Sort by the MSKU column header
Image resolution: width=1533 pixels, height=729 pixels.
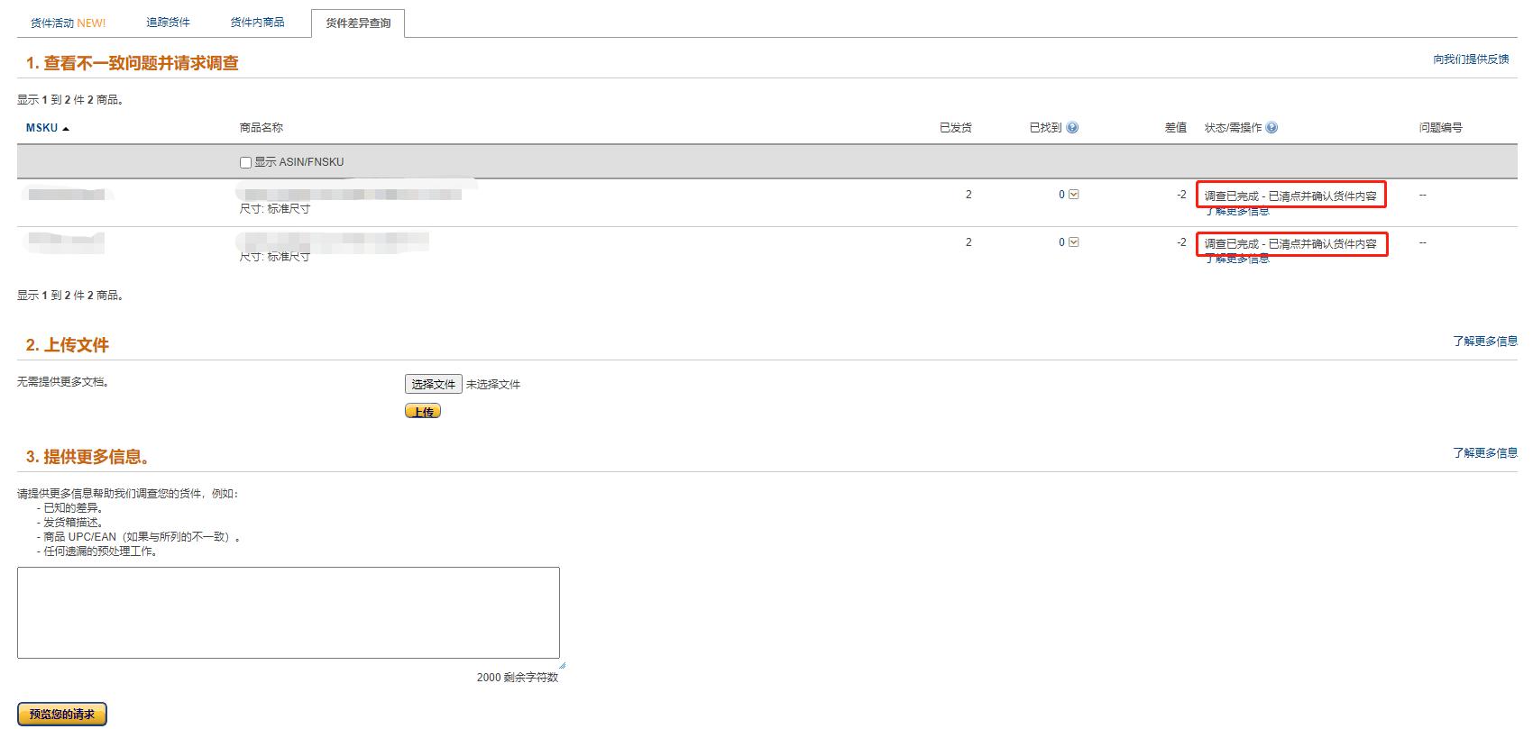(x=41, y=128)
